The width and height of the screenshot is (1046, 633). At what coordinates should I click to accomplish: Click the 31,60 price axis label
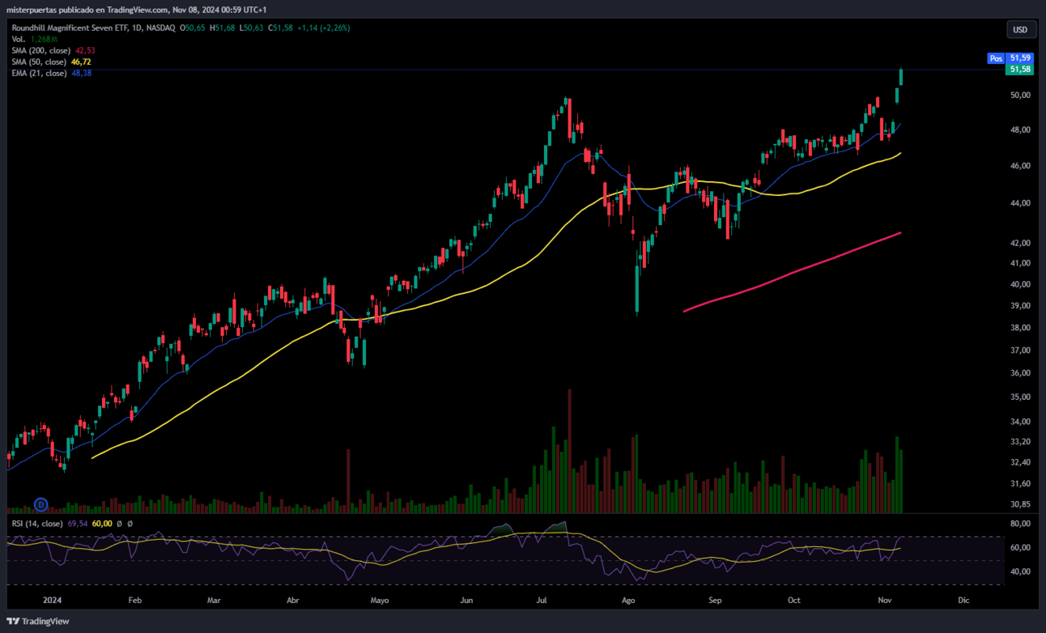click(x=1020, y=483)
